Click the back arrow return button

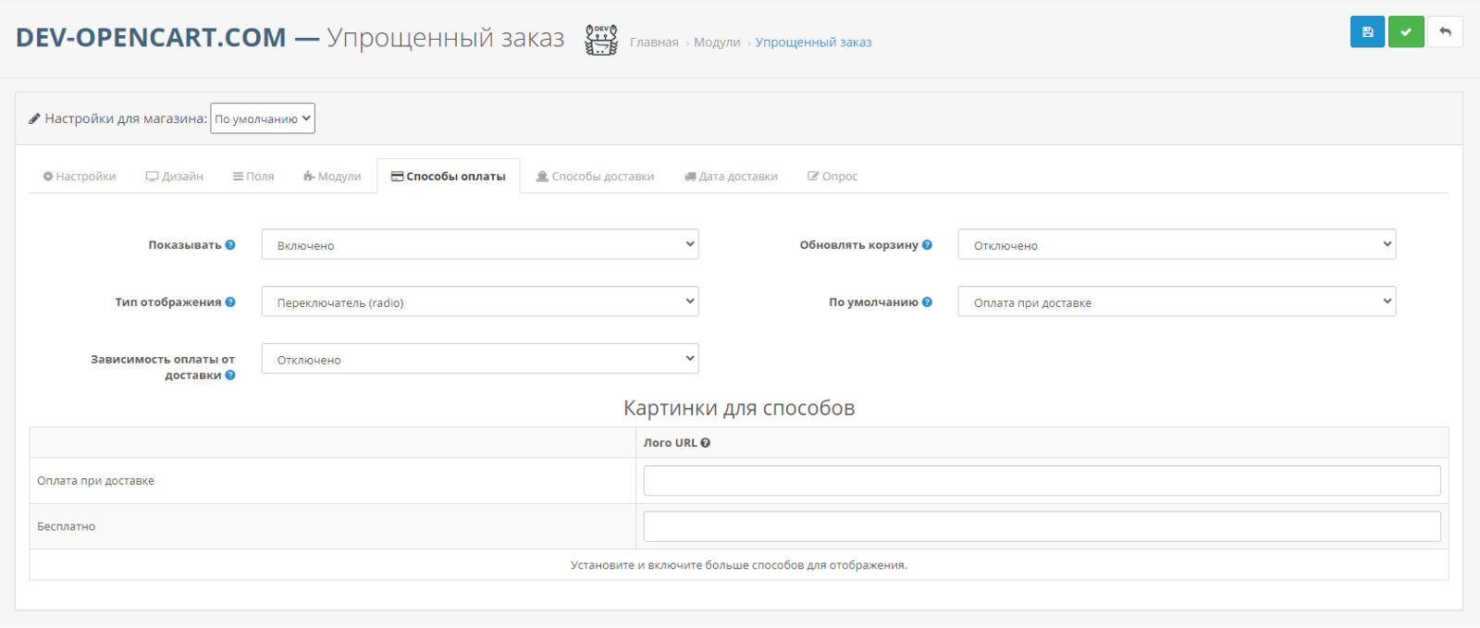(1445, 31)
